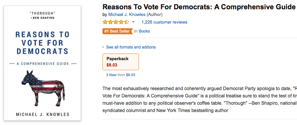Screen dimensions: 297x125
Task: Click the author name on the cover
Action: (x=43, y=114)
